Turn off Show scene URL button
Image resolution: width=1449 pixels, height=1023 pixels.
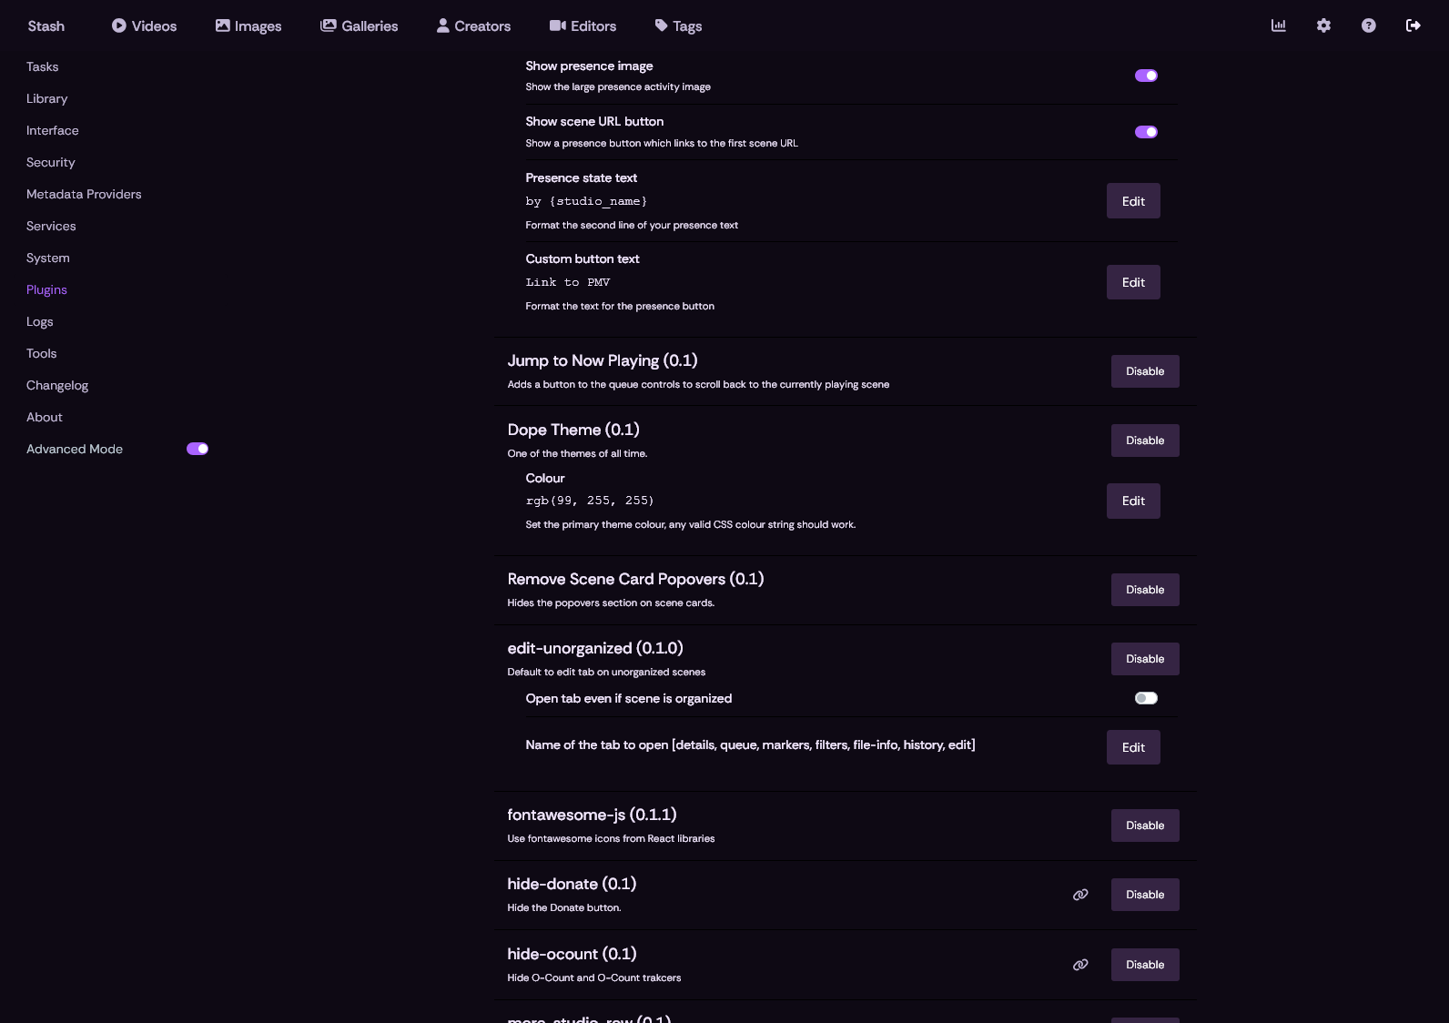[1146, 132]
